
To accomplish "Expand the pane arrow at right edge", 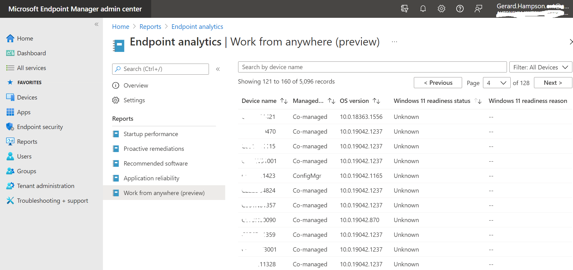I will (571, 42).
